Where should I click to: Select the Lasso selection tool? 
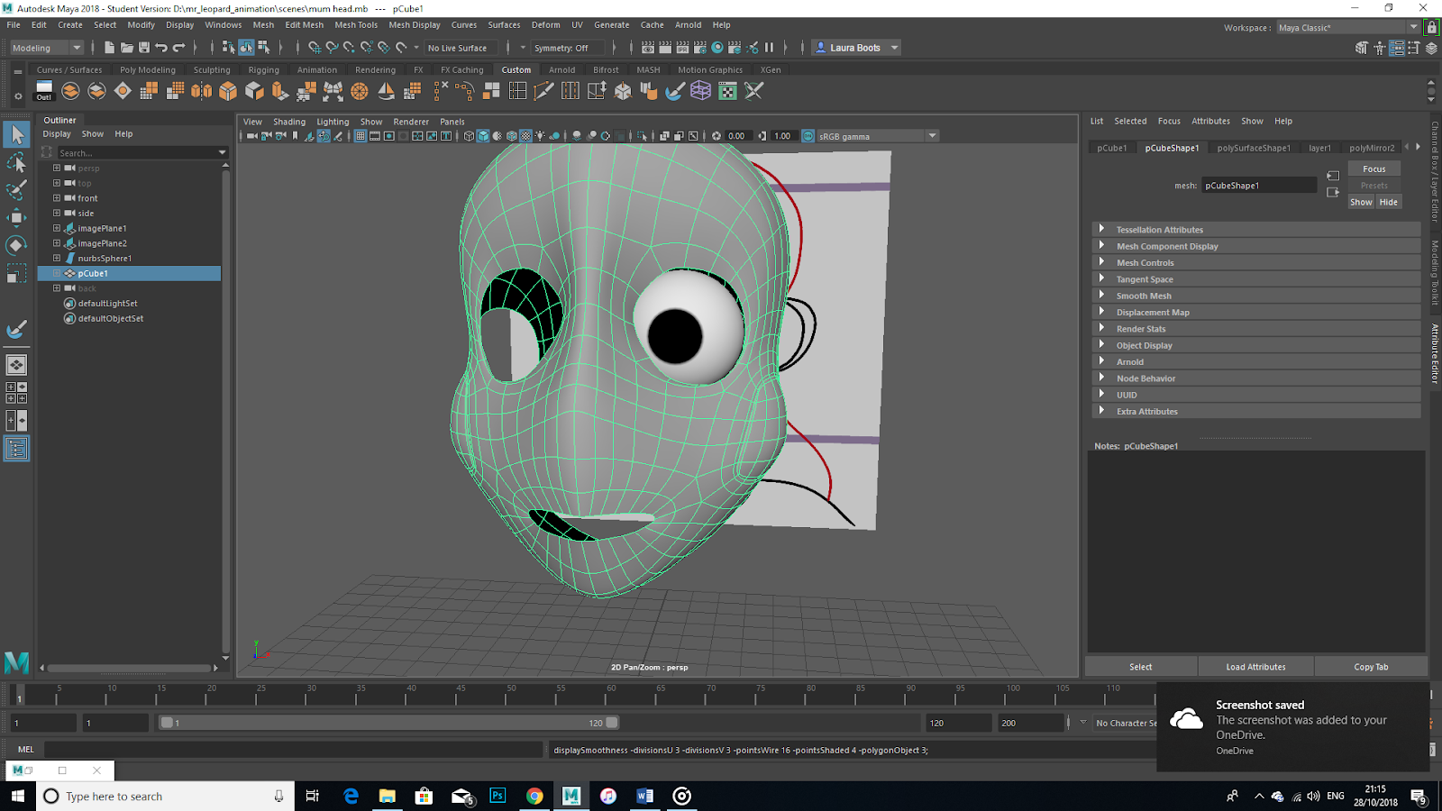(16, 163)
